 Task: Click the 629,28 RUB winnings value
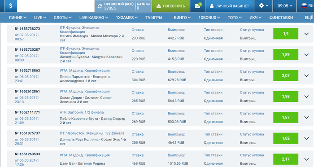coord(177,80)
